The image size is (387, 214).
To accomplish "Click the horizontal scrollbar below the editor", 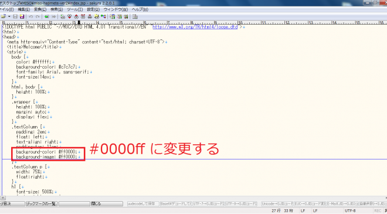I will click(x=193, y=198).
